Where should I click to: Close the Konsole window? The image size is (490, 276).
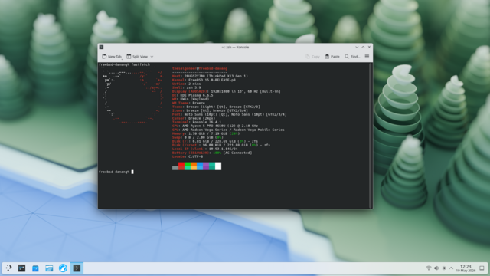[x=369, y=47]
